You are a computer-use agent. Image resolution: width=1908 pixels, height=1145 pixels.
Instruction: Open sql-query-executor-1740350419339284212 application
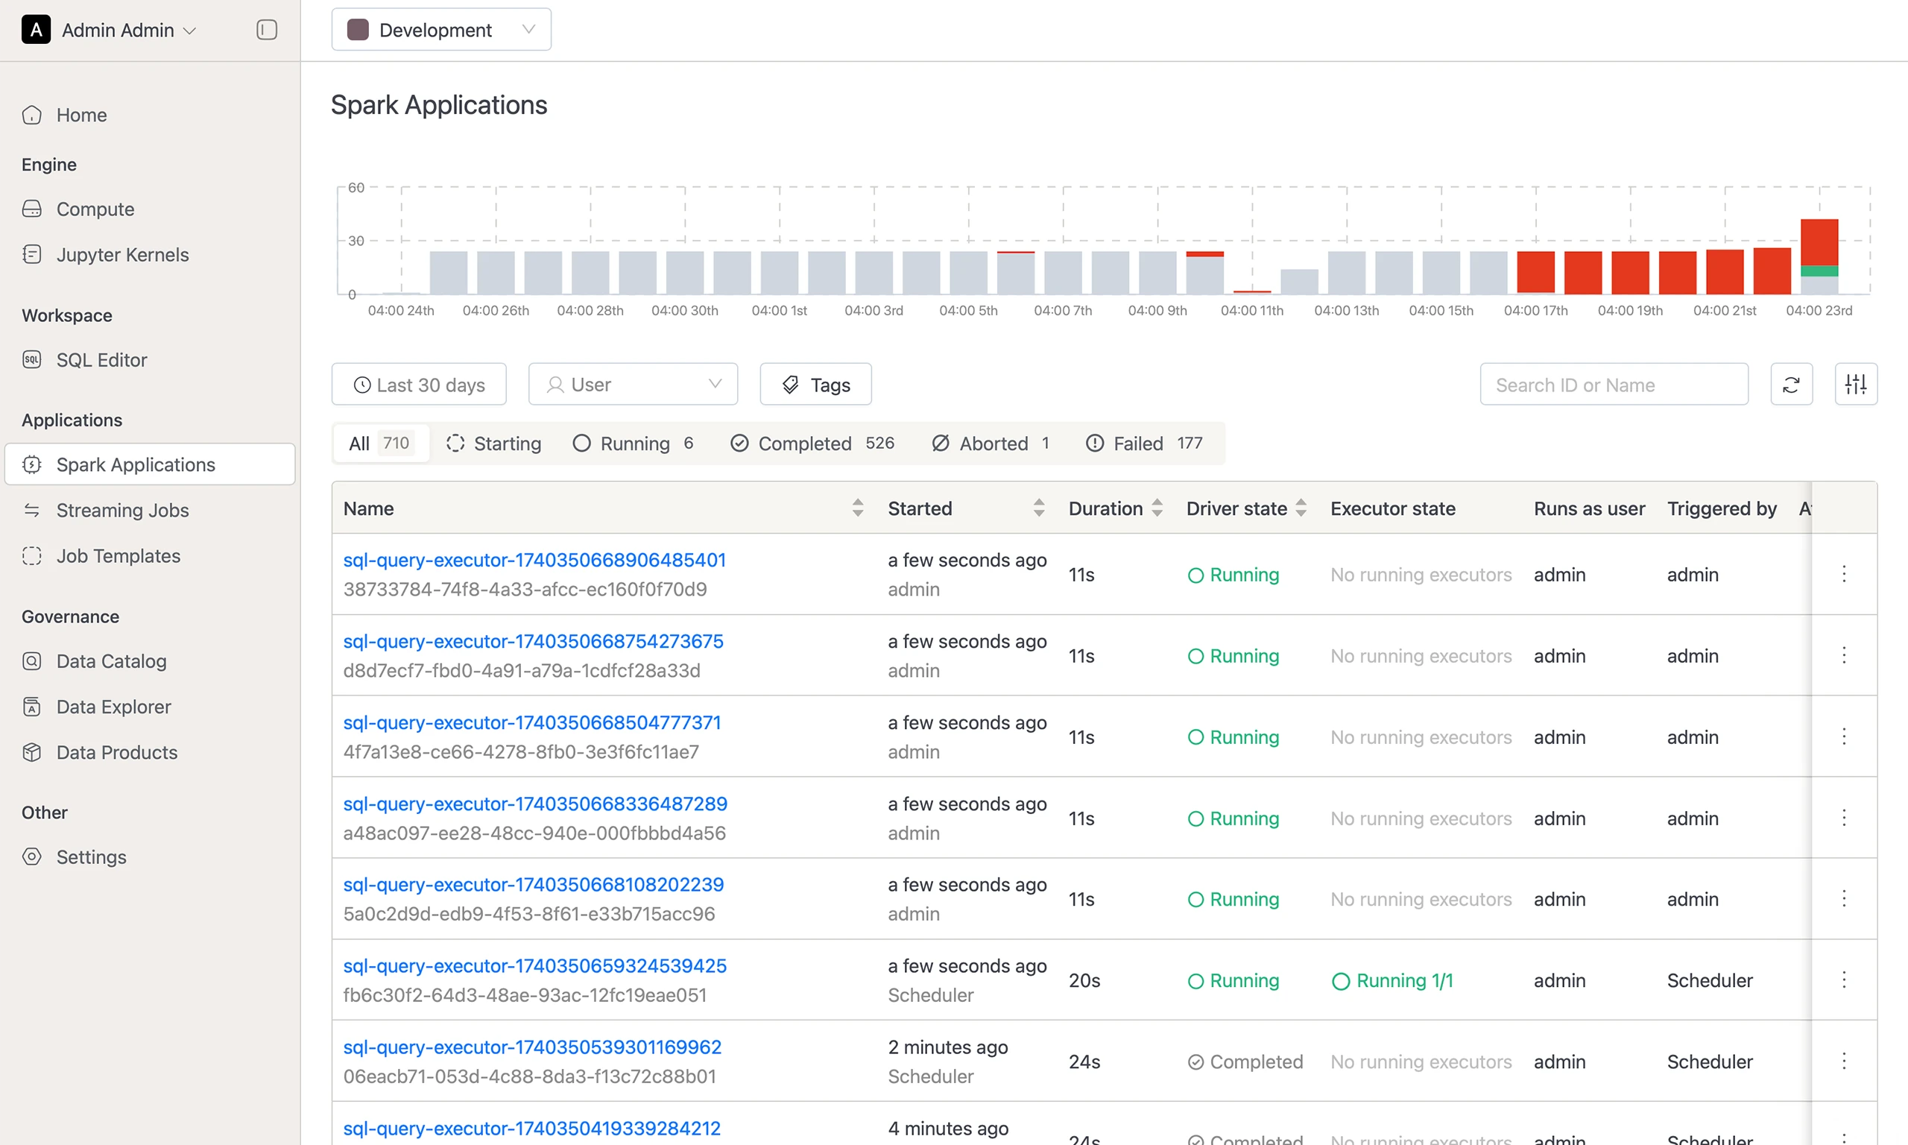pyautogui.click(x=531, y=1128)
